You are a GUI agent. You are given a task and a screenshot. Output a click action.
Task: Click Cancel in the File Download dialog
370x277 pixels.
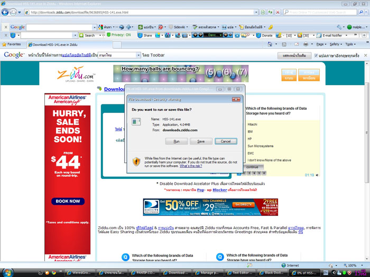pos(226,141)
